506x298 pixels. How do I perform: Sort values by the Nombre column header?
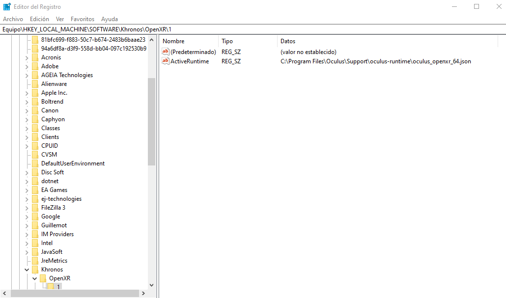[189, 41]
